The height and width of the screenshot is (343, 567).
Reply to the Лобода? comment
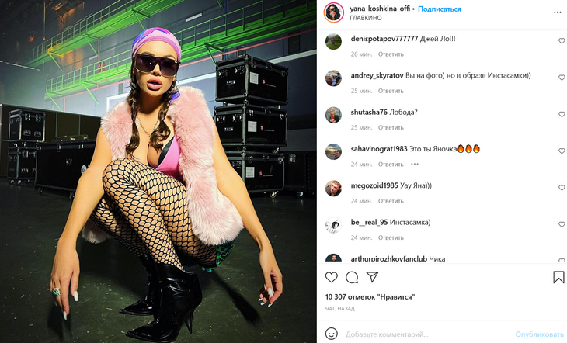click(x=391, y=127)
